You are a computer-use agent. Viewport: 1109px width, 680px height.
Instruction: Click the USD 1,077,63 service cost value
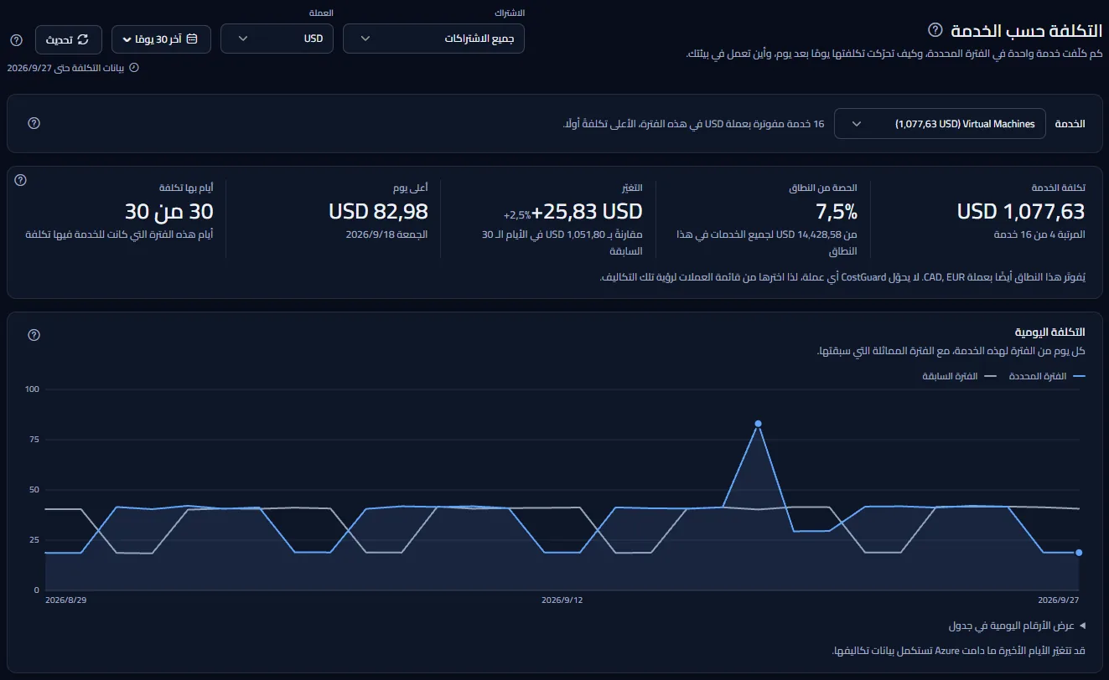1021,211
